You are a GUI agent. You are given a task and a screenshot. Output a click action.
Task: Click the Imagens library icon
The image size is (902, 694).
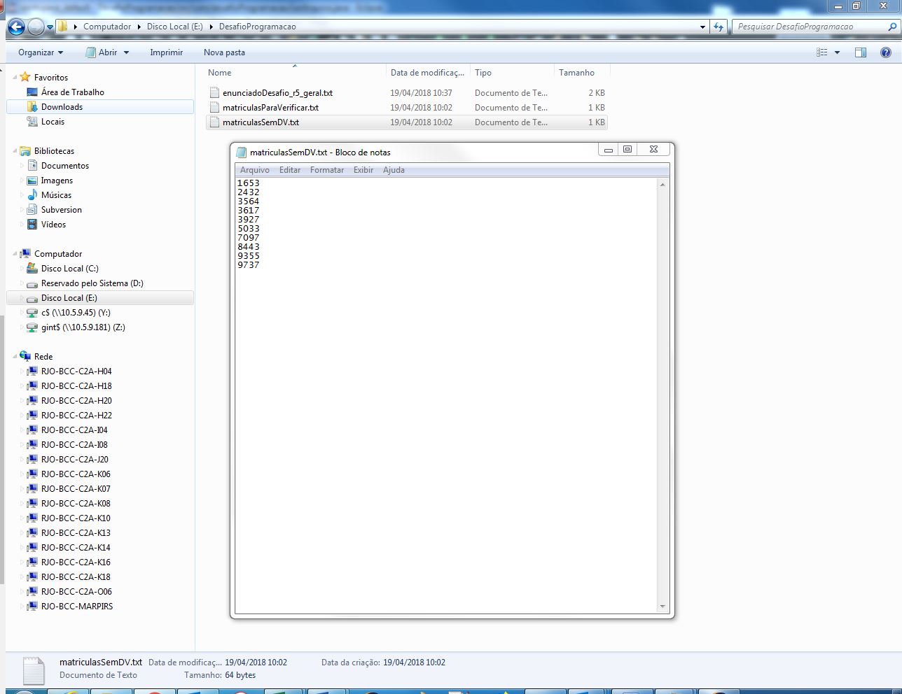pyautogui.click(x=31, y=180)
